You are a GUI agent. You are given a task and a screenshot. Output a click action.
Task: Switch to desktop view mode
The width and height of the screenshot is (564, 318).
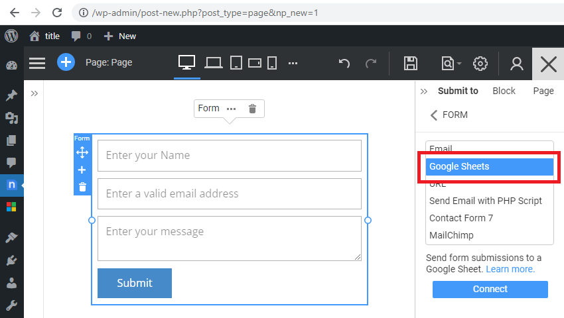[187, 62]
